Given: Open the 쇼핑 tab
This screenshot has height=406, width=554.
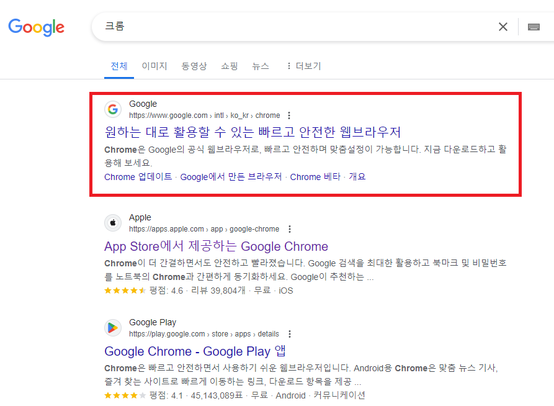Looking at the screenshot, I should tap(230, 66).
